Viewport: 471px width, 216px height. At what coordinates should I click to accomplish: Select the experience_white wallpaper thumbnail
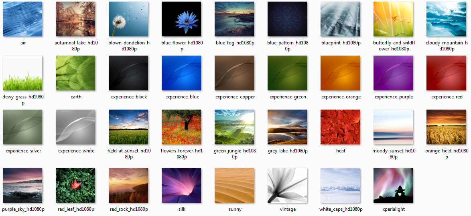76,127
